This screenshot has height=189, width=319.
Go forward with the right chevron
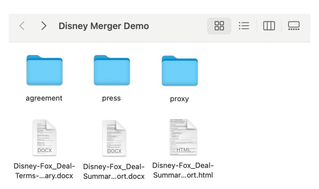(44, 26)
